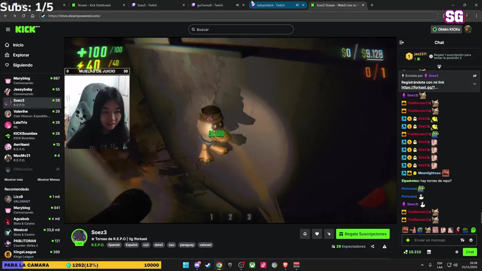Collapse the chat panel with the arrow icon
This screenshot has width=482, height=271.
click(x=401, y=43)
